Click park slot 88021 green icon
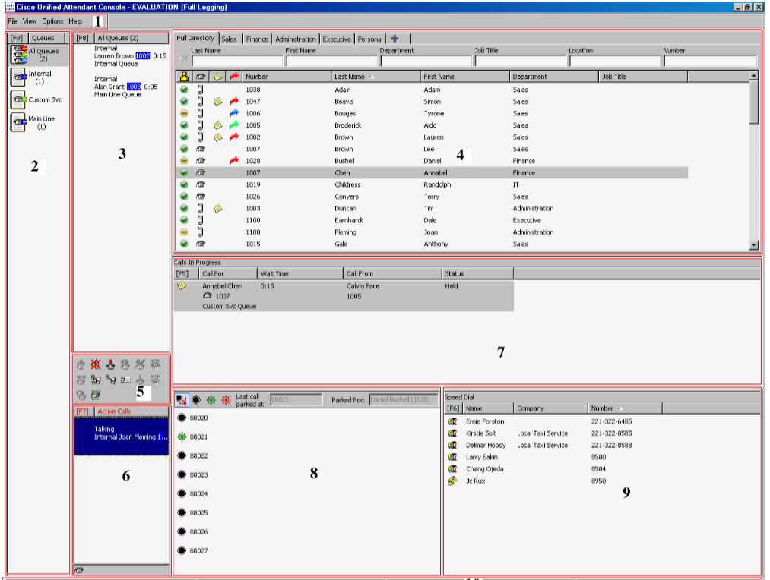 click(182, 437)
